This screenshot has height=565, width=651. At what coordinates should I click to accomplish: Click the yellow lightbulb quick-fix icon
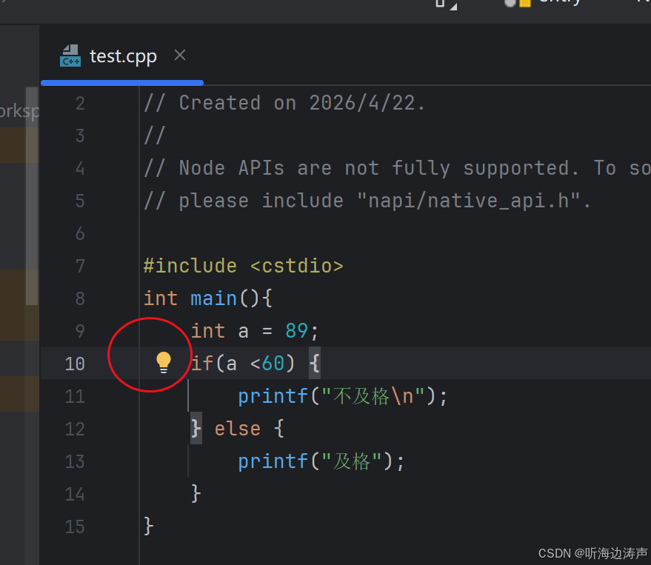click(x=164, y=362)
